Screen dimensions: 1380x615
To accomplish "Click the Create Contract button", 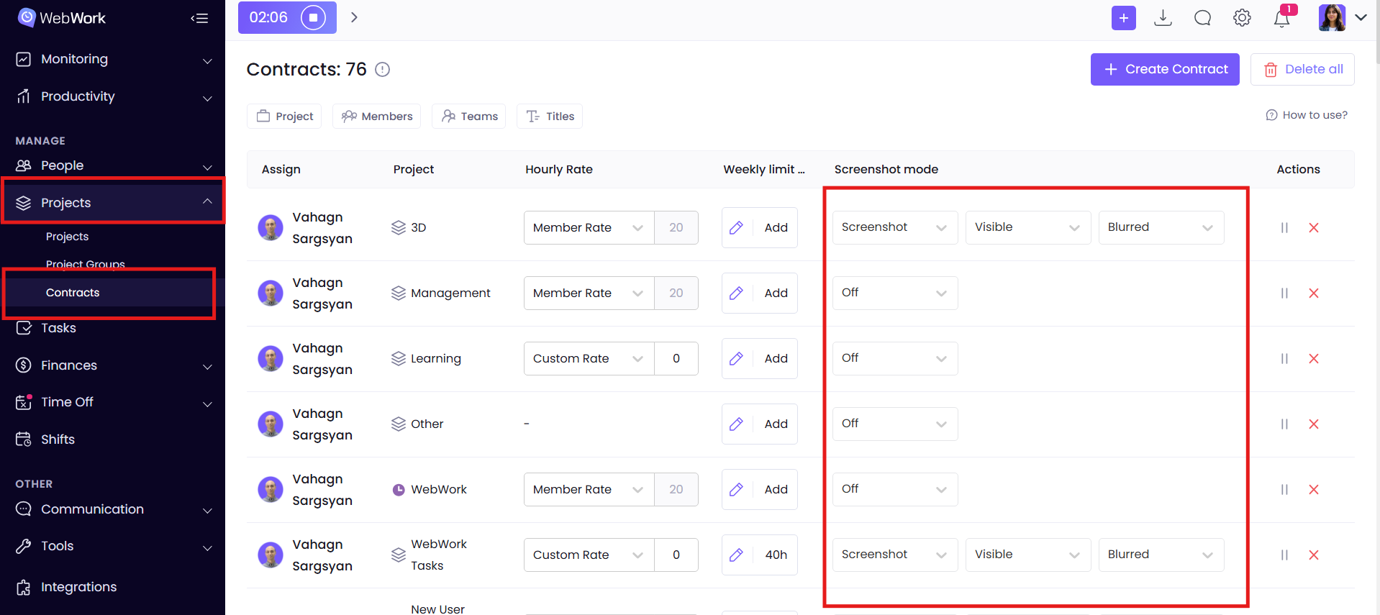I will coord(1164,70).
